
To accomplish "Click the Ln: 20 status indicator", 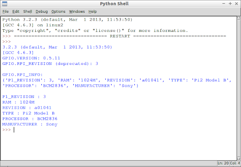I will tap(223, 163).
